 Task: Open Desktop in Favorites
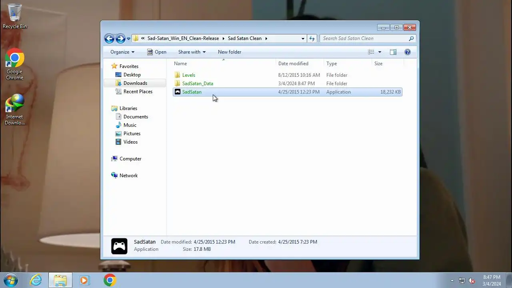[132, 75]
